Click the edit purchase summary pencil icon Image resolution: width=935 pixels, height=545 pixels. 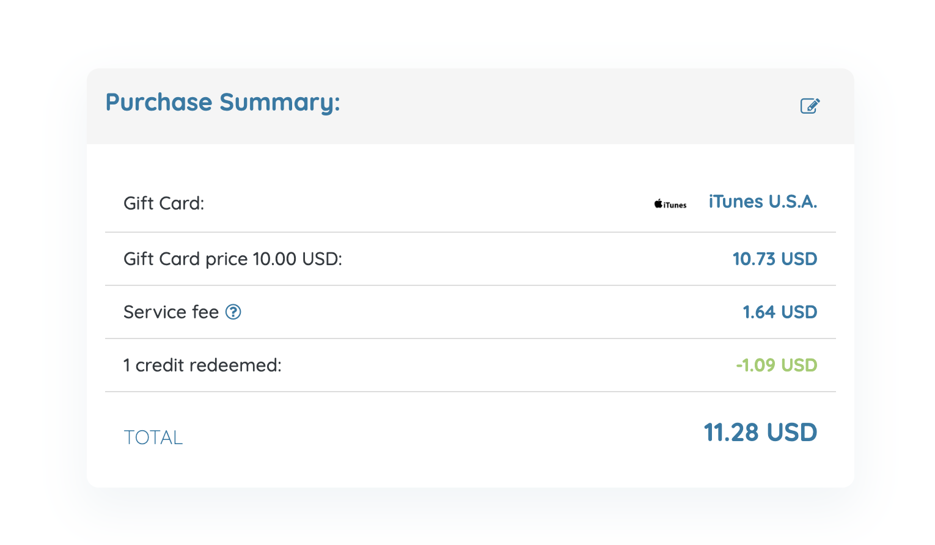pyautogui.click(x=810, y=106)
